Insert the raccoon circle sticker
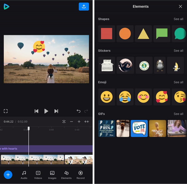 pyautogui.click(x=125, y=65)
